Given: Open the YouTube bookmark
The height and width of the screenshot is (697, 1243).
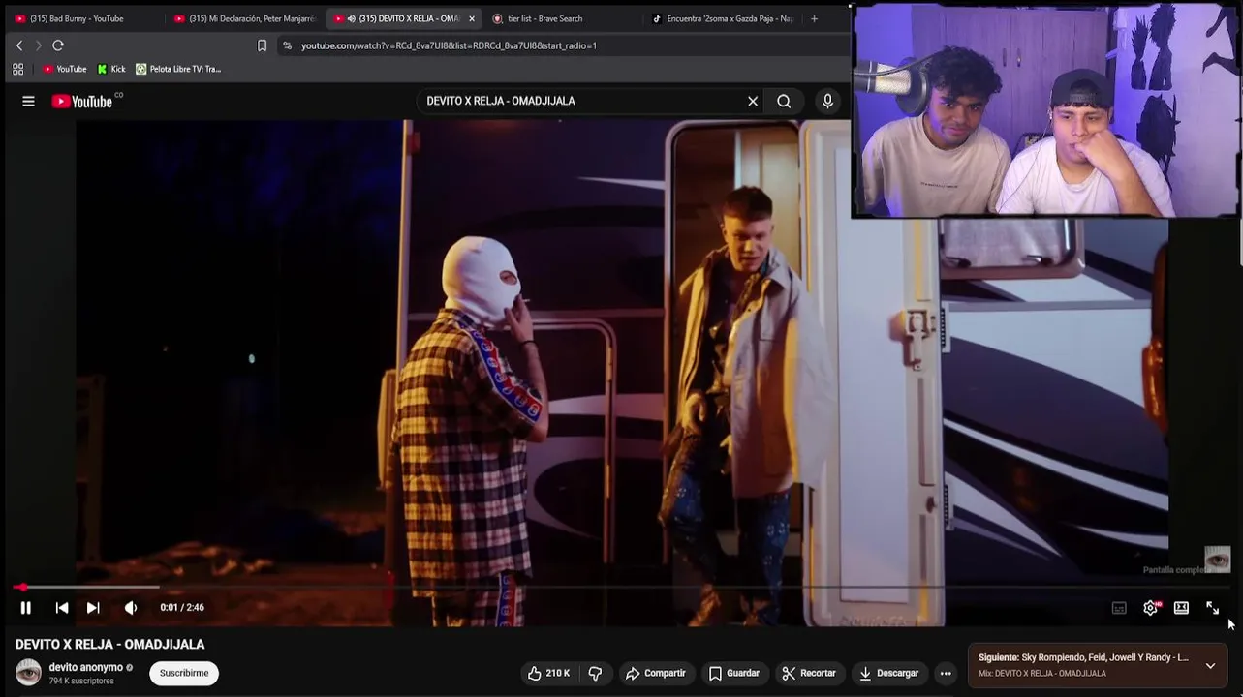Looking at the screenshot, I should 65,69.
